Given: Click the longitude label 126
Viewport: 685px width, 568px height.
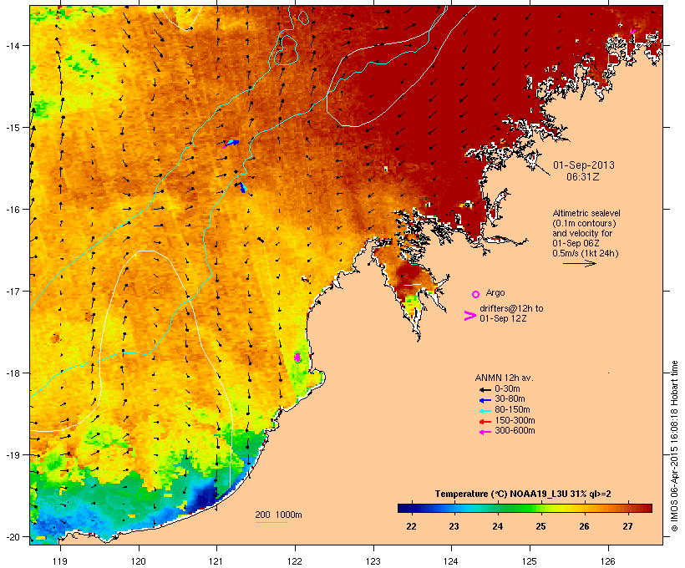Looking at the screenshot, I should pos(607,561).
